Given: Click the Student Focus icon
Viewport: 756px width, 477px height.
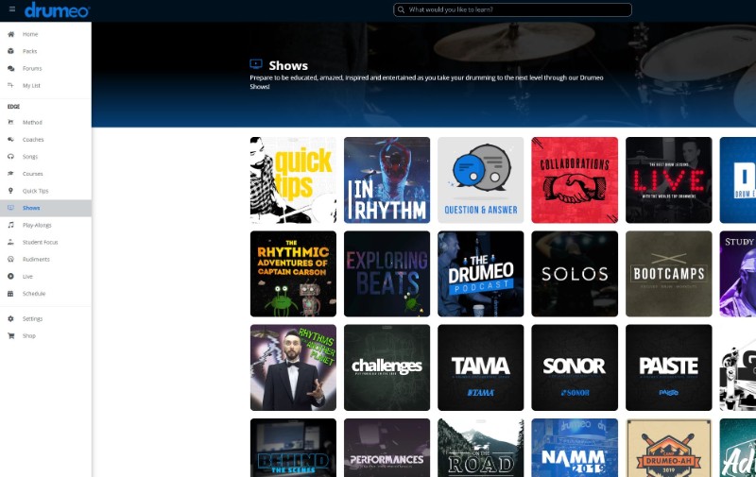Looking at the screenshot, I should 10,242.
